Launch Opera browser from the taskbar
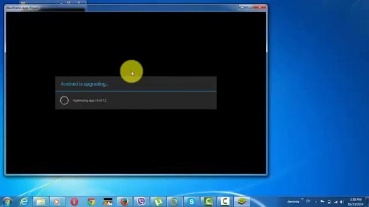The height and width of the screenshot is (207, 369). [x=74, y=202]
